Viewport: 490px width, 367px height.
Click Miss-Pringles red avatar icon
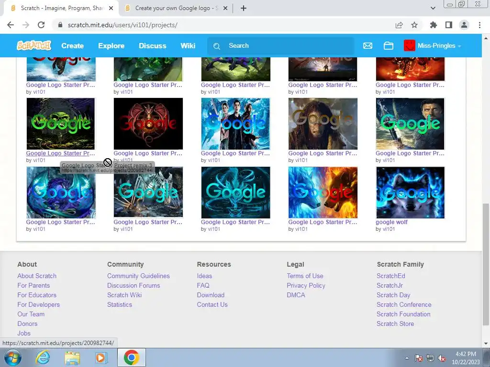[410, 45]
